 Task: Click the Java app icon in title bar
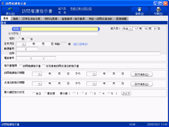tap(3, 3)
